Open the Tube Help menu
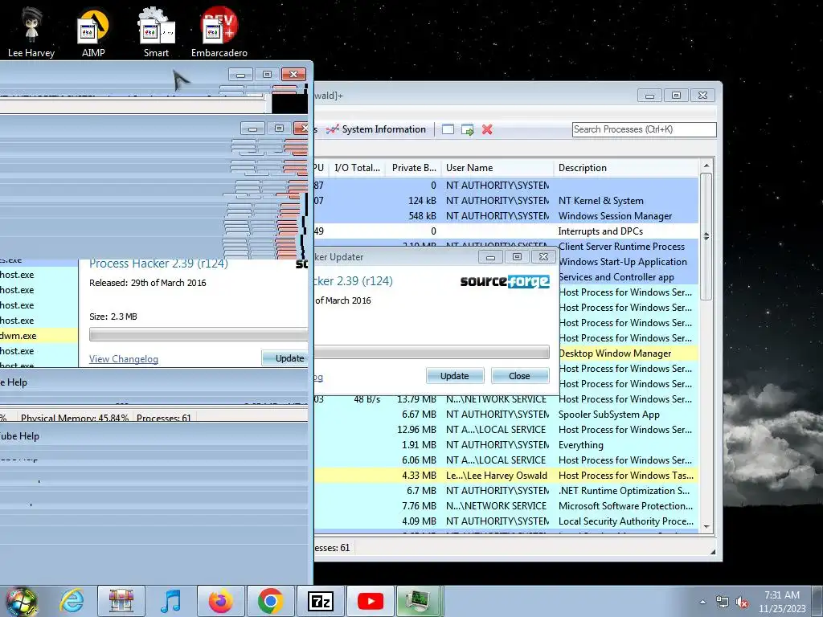This screenshot has height=617, width=823. coord(19,436)
